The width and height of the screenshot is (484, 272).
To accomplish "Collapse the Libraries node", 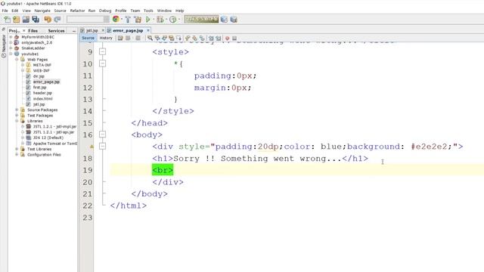I will 17,121.
